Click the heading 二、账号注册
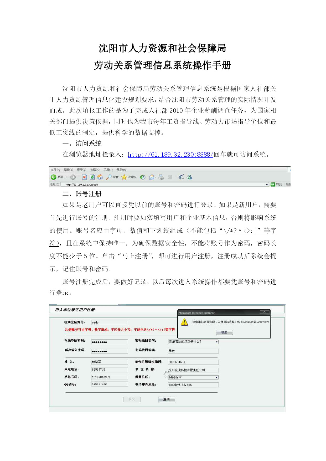Screen dimensions: 326x461 pyautogui.click(x=82, y=194)
